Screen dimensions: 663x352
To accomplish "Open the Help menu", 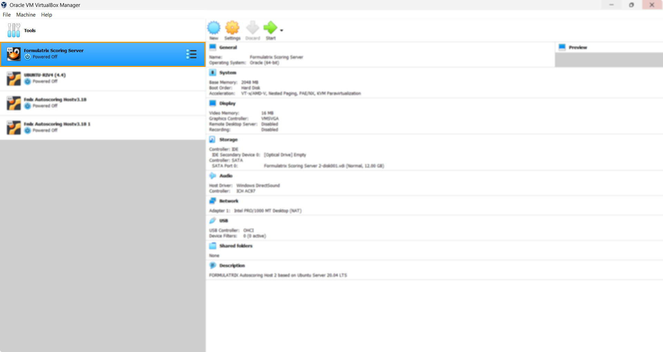I will pyautogui.click(x=47, y=15).
